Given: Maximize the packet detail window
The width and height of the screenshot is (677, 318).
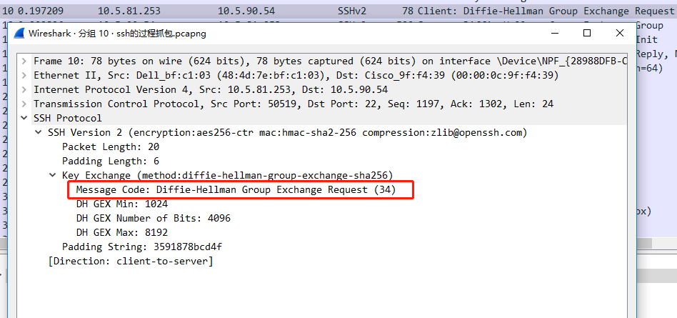Looking at the screenshot, I should pos(587,34).
